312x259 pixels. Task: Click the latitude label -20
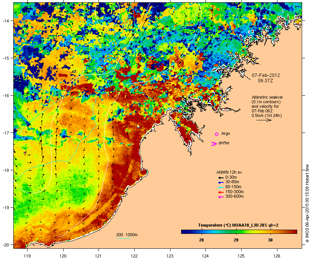[5, 245]
